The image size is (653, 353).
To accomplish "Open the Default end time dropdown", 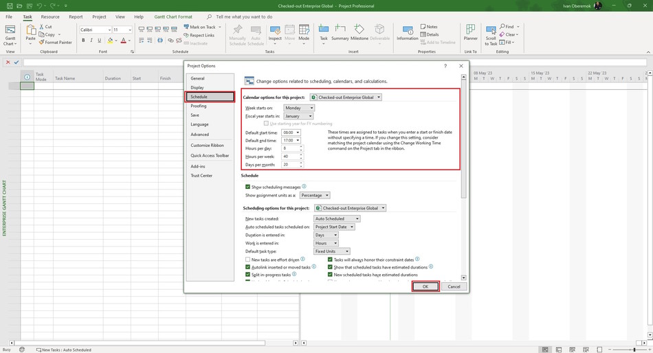I will [291, 140].
